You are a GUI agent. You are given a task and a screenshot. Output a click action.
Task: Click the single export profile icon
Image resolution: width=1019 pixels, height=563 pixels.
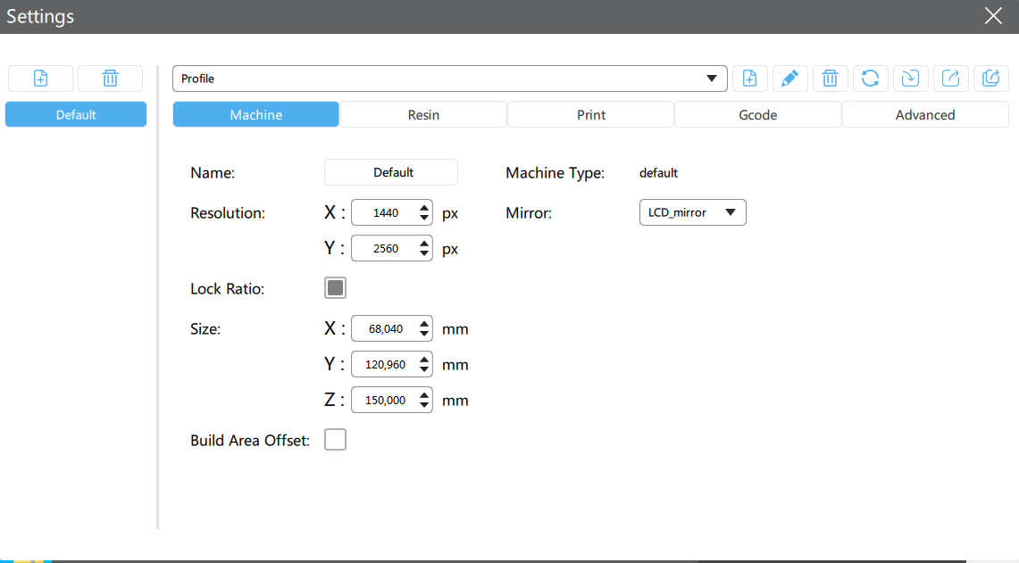[x=951, y=79]
